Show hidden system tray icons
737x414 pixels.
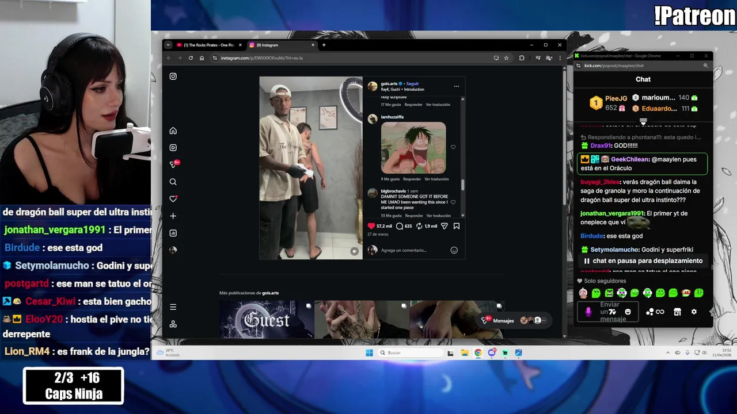coord(668,352)
